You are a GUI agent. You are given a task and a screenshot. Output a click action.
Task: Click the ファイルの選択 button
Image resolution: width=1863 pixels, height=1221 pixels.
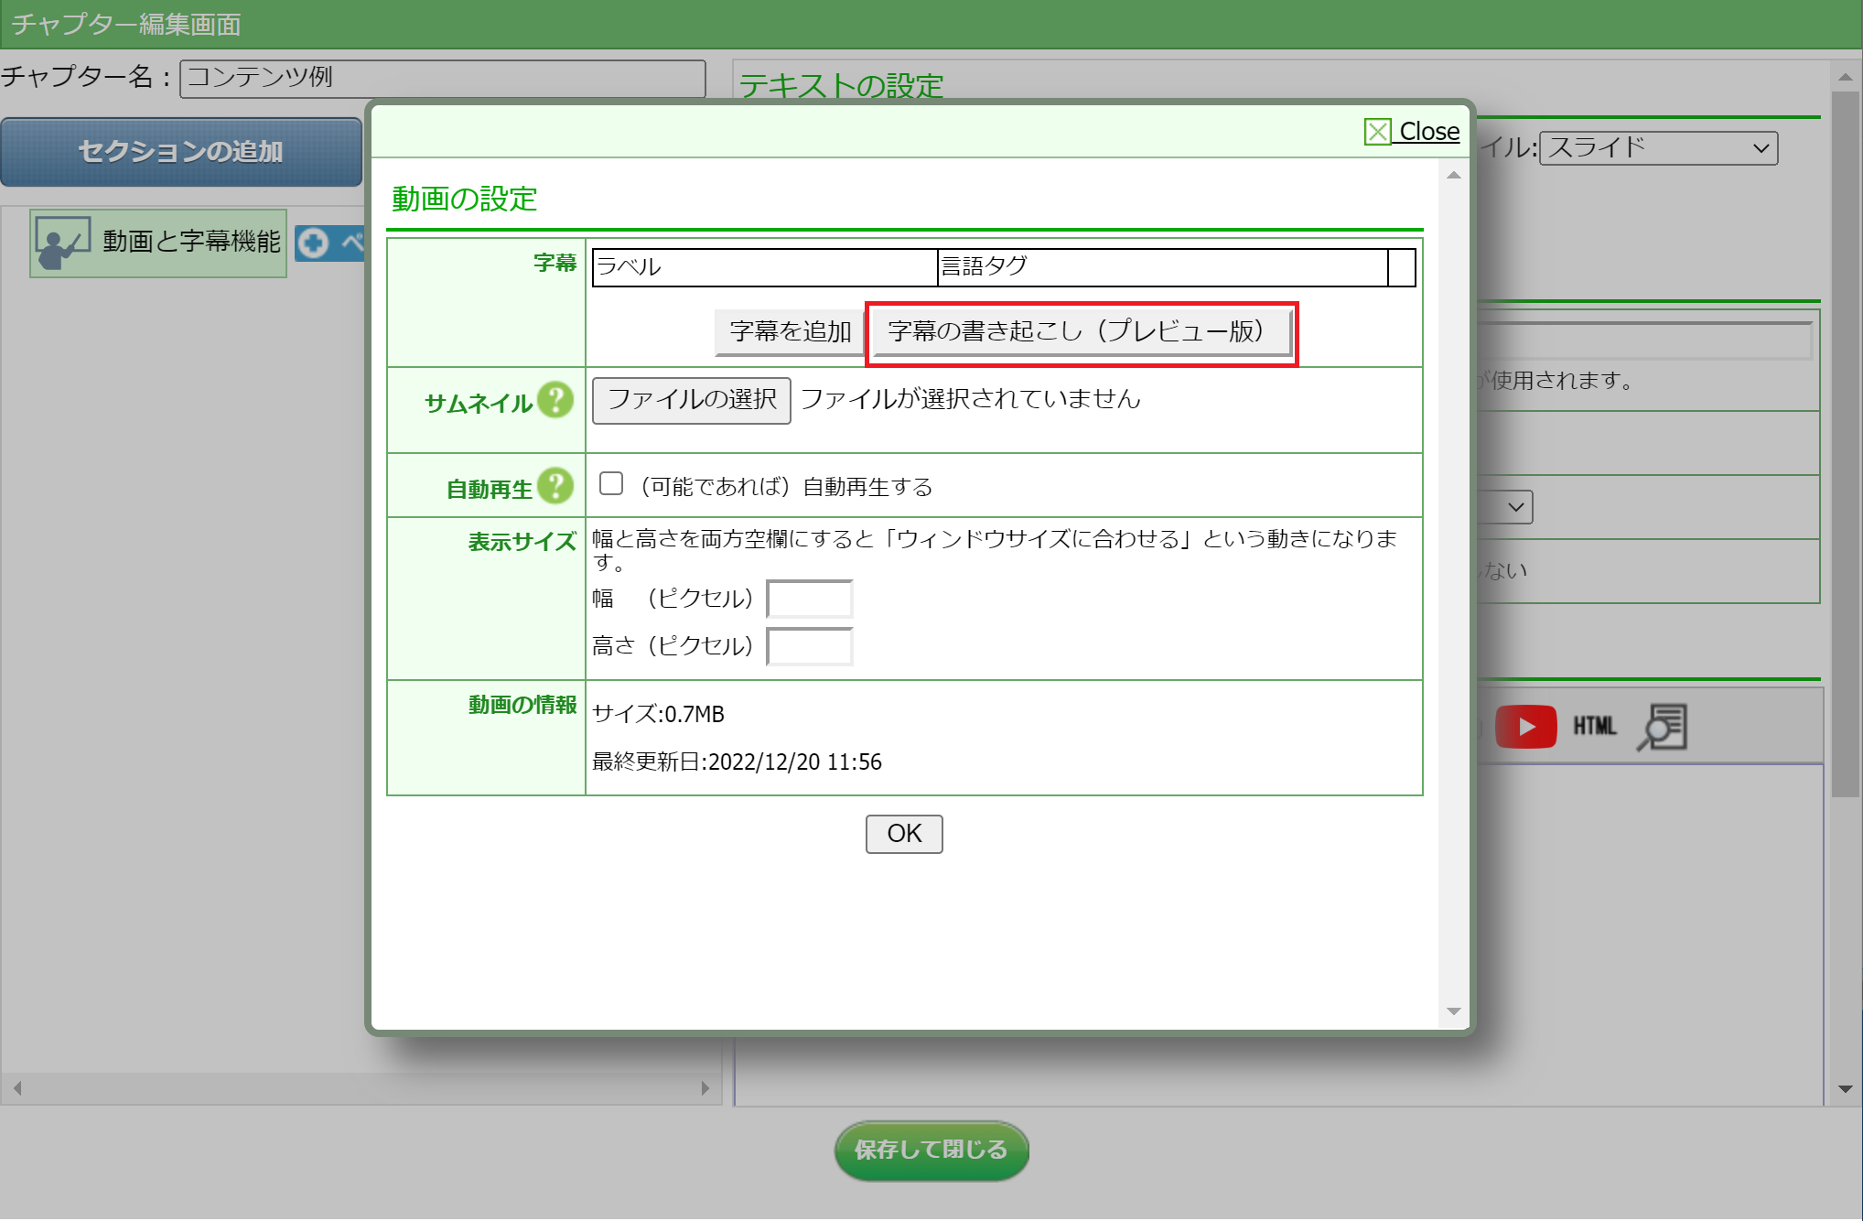click(x=692, y=400)
